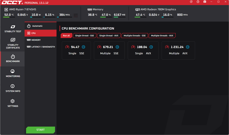Click the arrow next to 94.47 score

[x=83, y=47]
